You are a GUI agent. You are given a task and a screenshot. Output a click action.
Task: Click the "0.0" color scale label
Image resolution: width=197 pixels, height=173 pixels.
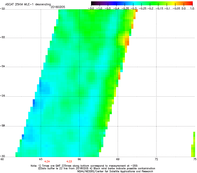pyautogui.click(x=184, y=9)
